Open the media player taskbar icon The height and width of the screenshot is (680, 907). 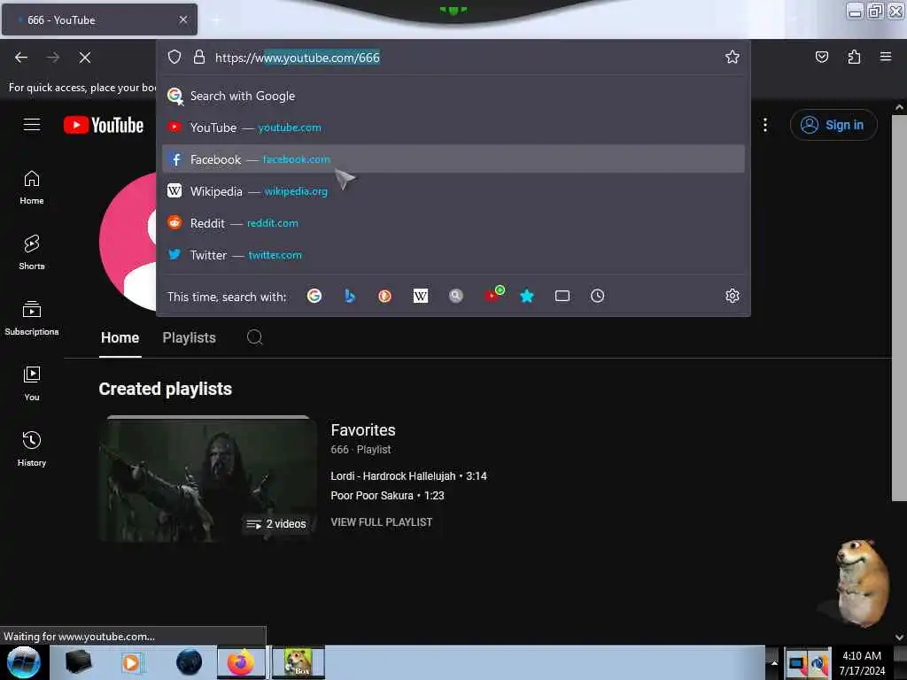[131, 662]
